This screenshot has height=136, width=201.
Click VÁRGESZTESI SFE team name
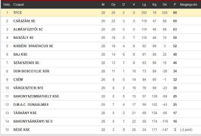pos(28,88)
